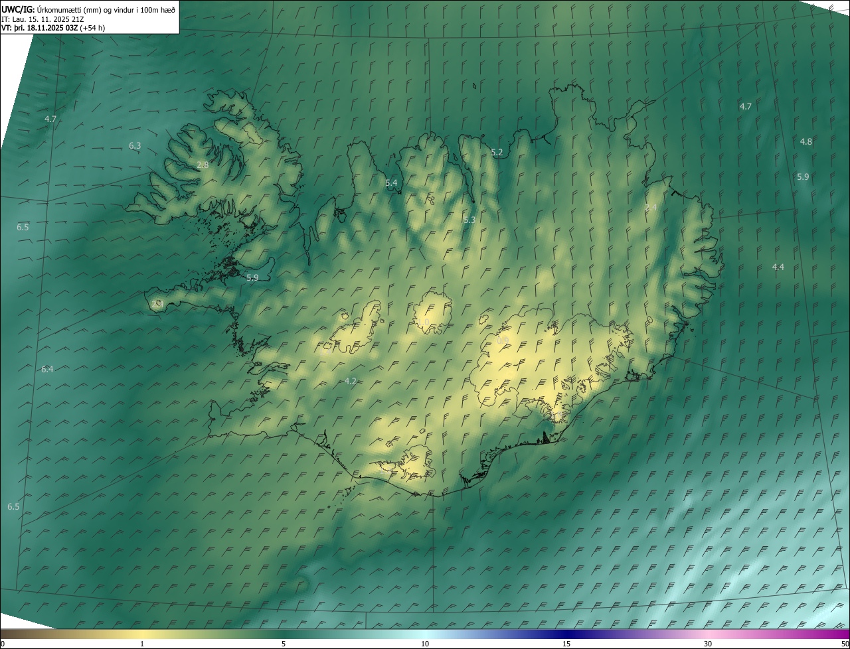The image size is (850, 649).
Task: Select the 5 tick label on the color scale
Action: click(284, 644)
